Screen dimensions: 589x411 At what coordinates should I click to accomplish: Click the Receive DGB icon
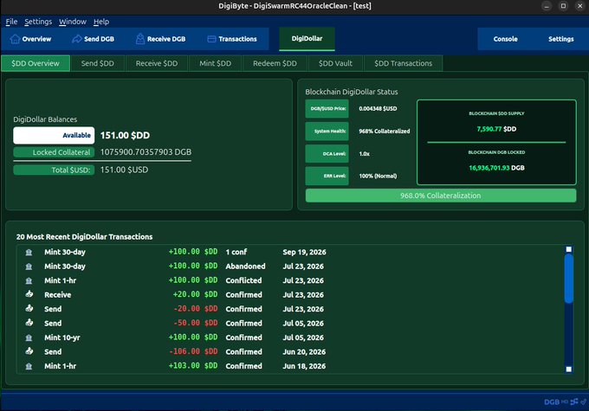point(140,39)
